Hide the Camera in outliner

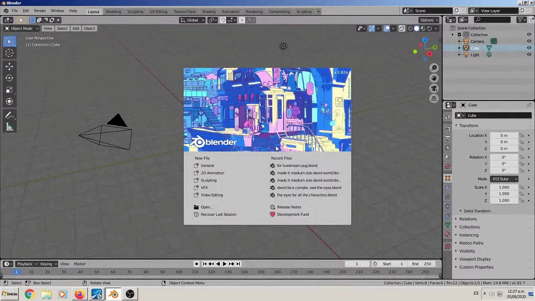click(529, 41)
